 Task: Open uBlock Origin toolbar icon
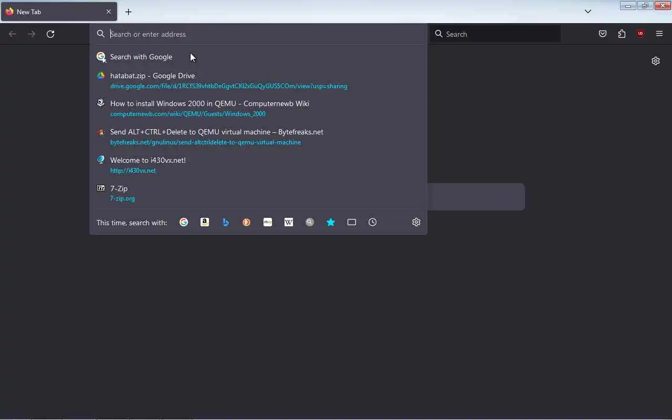(x=640, y=34)
